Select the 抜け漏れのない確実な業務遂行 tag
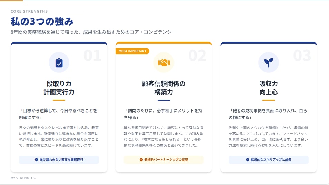This screenshot has width=329, height=185. (x=59, y=160)
